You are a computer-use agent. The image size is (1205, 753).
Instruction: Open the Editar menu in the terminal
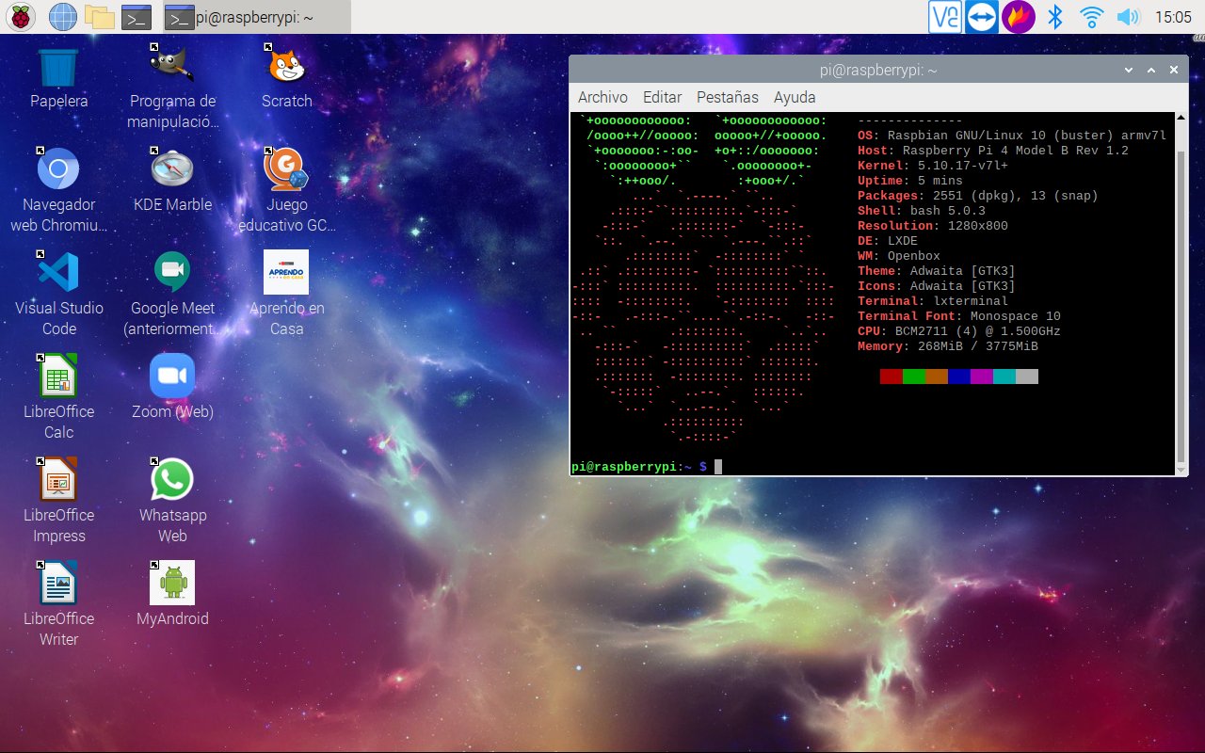coord(662,97)
